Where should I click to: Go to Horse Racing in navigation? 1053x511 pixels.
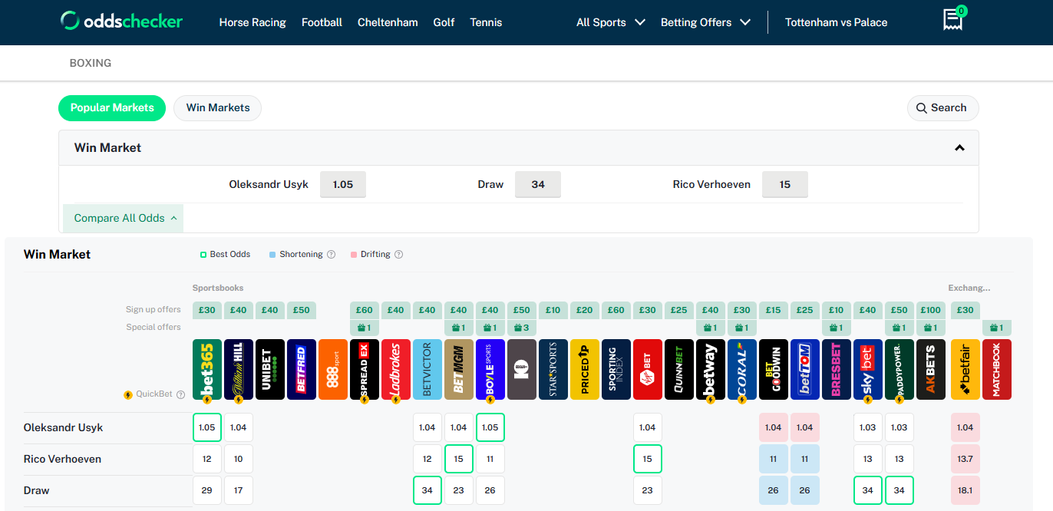[x=253, y=22]
